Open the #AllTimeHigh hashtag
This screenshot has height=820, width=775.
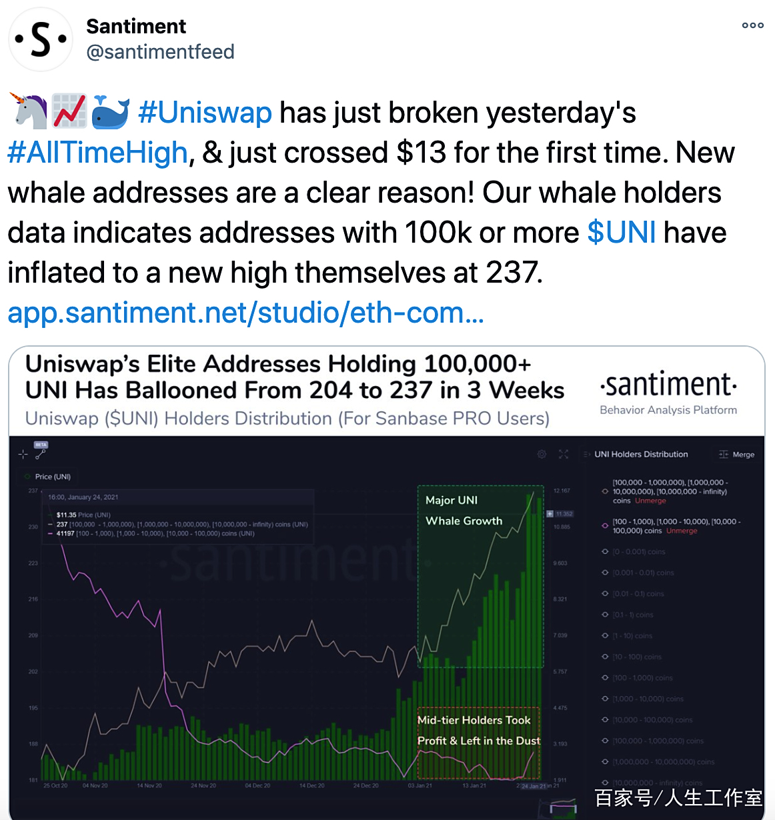[98, 153]
